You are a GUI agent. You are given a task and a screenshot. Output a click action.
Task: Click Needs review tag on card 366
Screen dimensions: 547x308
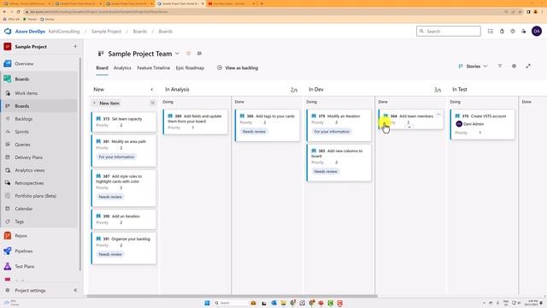(254, 132)
